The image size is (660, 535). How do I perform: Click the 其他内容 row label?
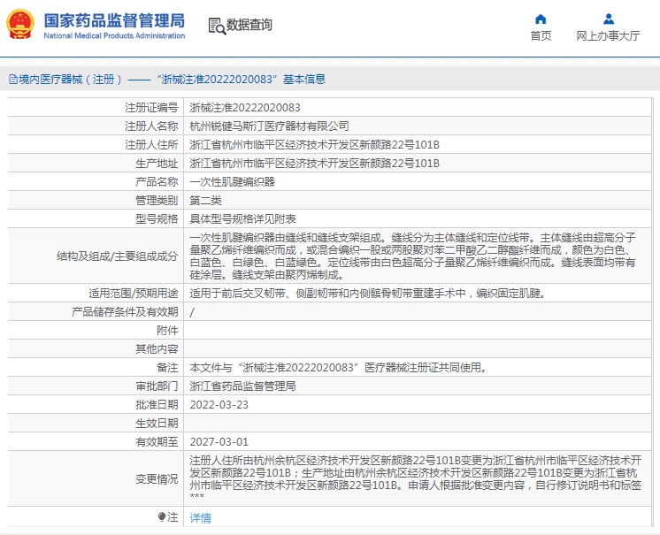157,348
